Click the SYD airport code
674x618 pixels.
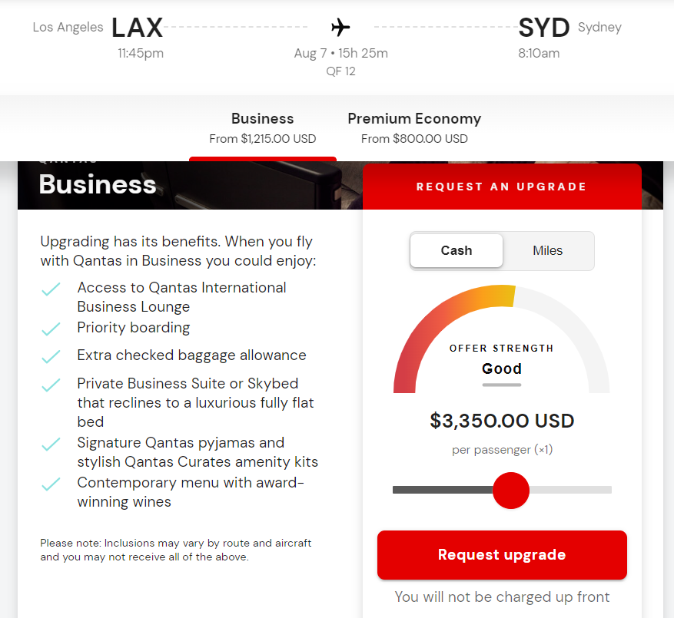click(543, 28)
